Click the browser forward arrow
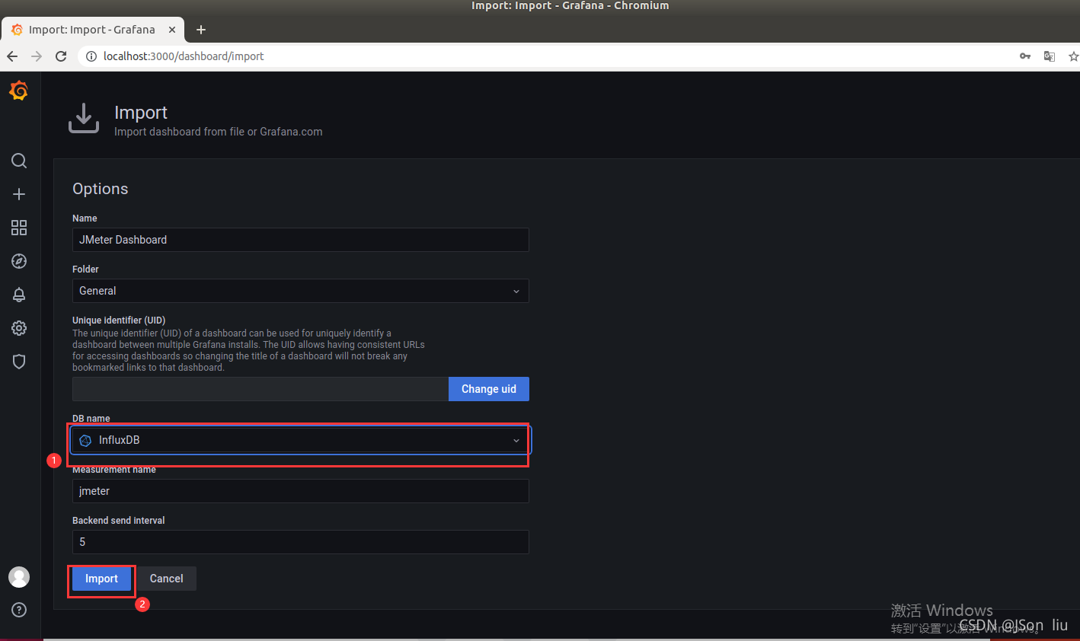1080x641 pixels. click(x=37, y=56)
